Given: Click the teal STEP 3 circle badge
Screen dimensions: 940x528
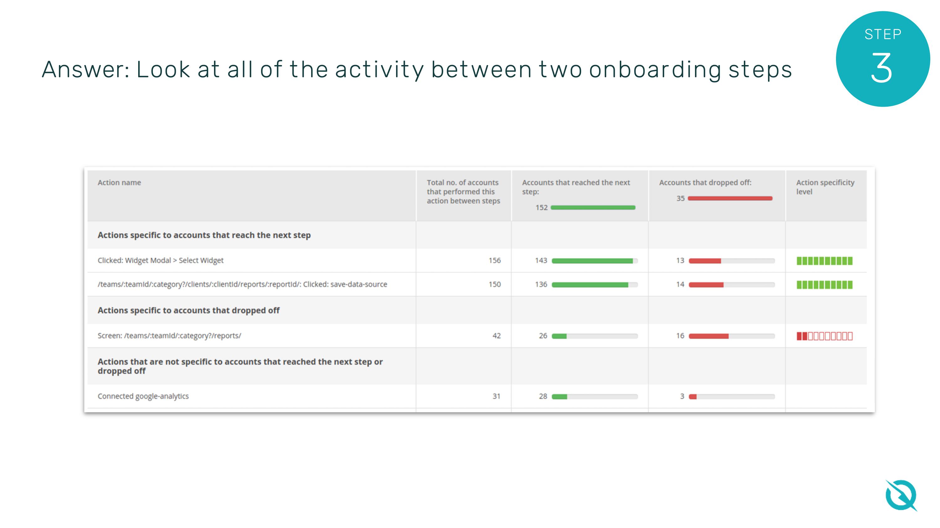Looking at the screenshot, I should [x=882, y=59].
